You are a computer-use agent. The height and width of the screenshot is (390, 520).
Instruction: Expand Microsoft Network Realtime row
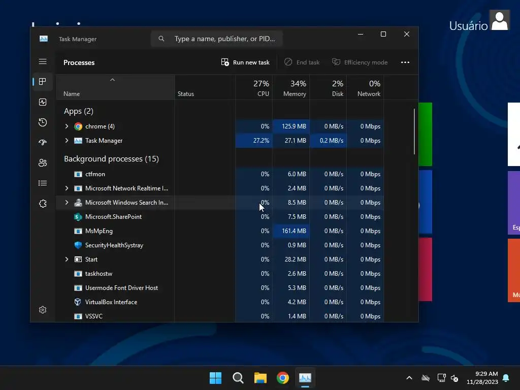pyautogui.click(x=67, y=188)
